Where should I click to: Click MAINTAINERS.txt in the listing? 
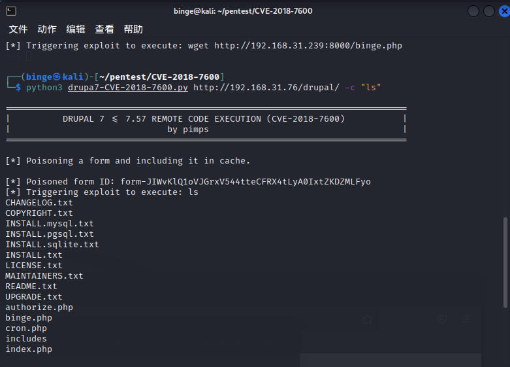(44, 275)
